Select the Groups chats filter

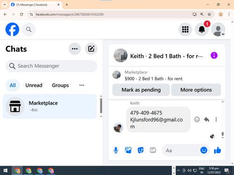tap(60, 85)
